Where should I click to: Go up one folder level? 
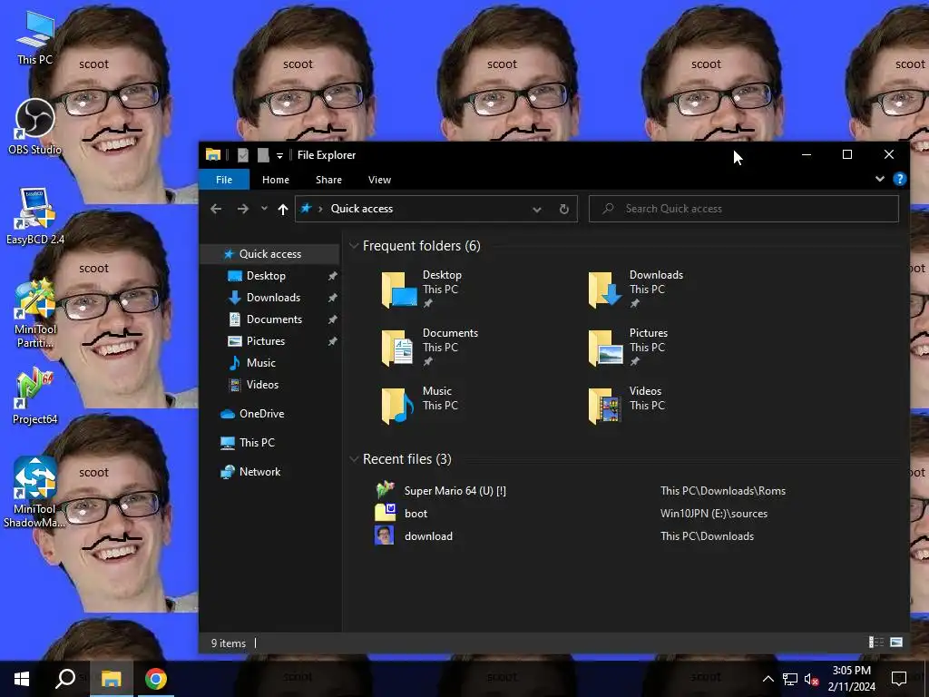(x=283, y=209)
